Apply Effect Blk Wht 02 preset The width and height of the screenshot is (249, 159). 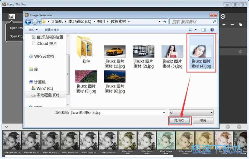[31, 142]
